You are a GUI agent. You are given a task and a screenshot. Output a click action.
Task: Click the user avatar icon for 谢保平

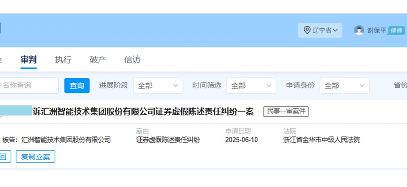pos(359,30)
